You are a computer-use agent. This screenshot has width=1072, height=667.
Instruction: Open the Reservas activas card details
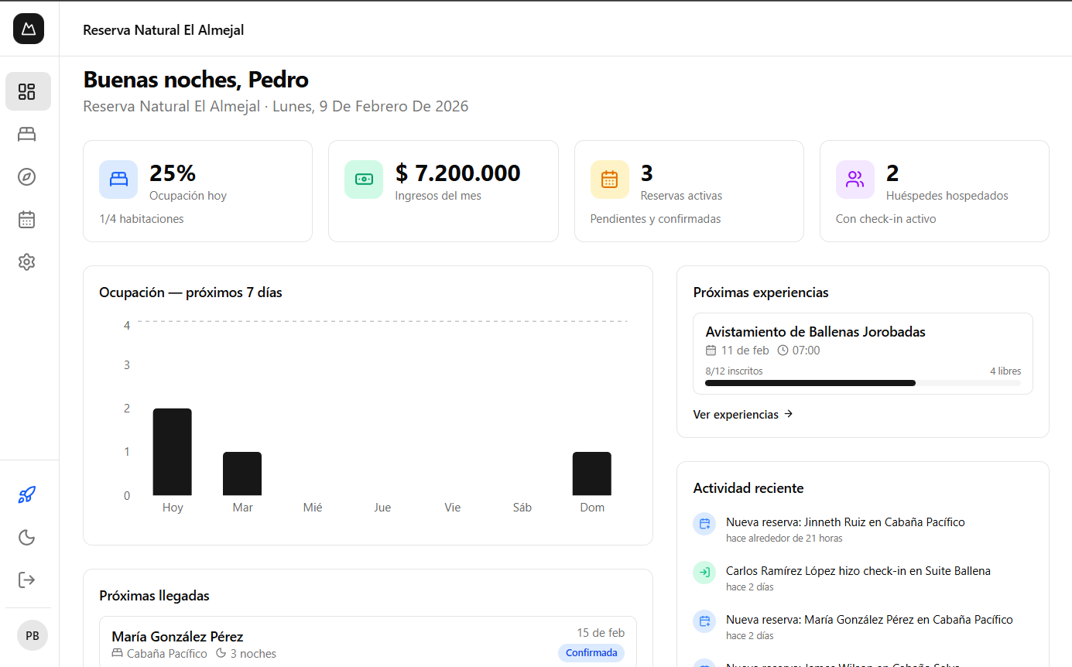pos(688,190)
